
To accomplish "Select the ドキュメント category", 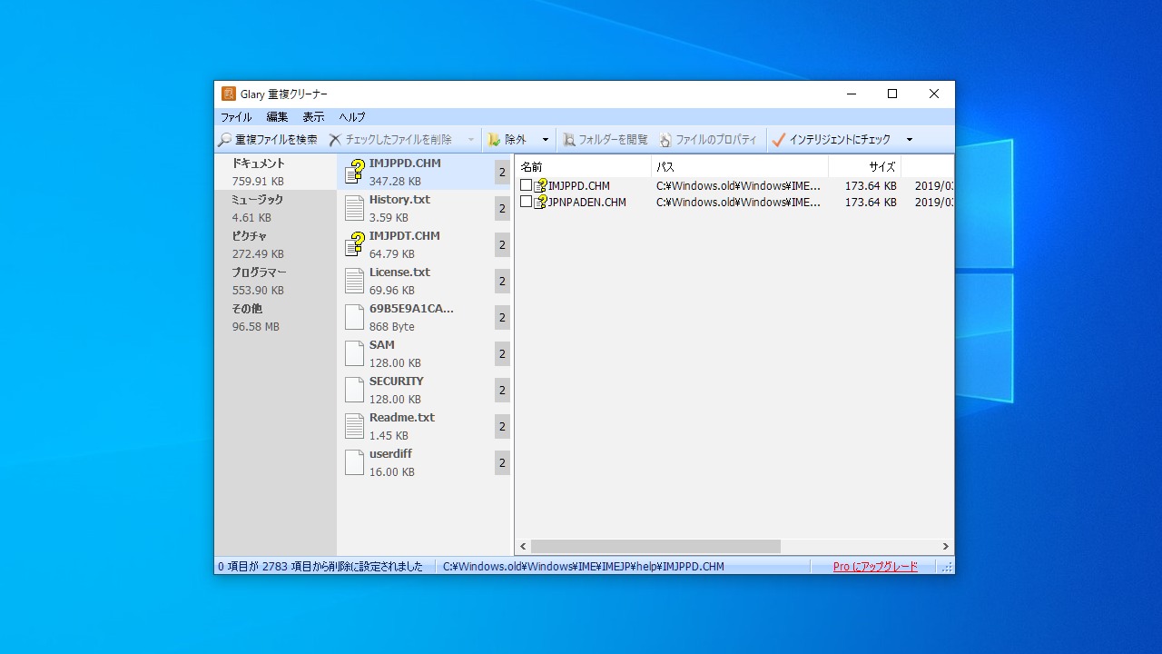I will (x=276, y=172).
